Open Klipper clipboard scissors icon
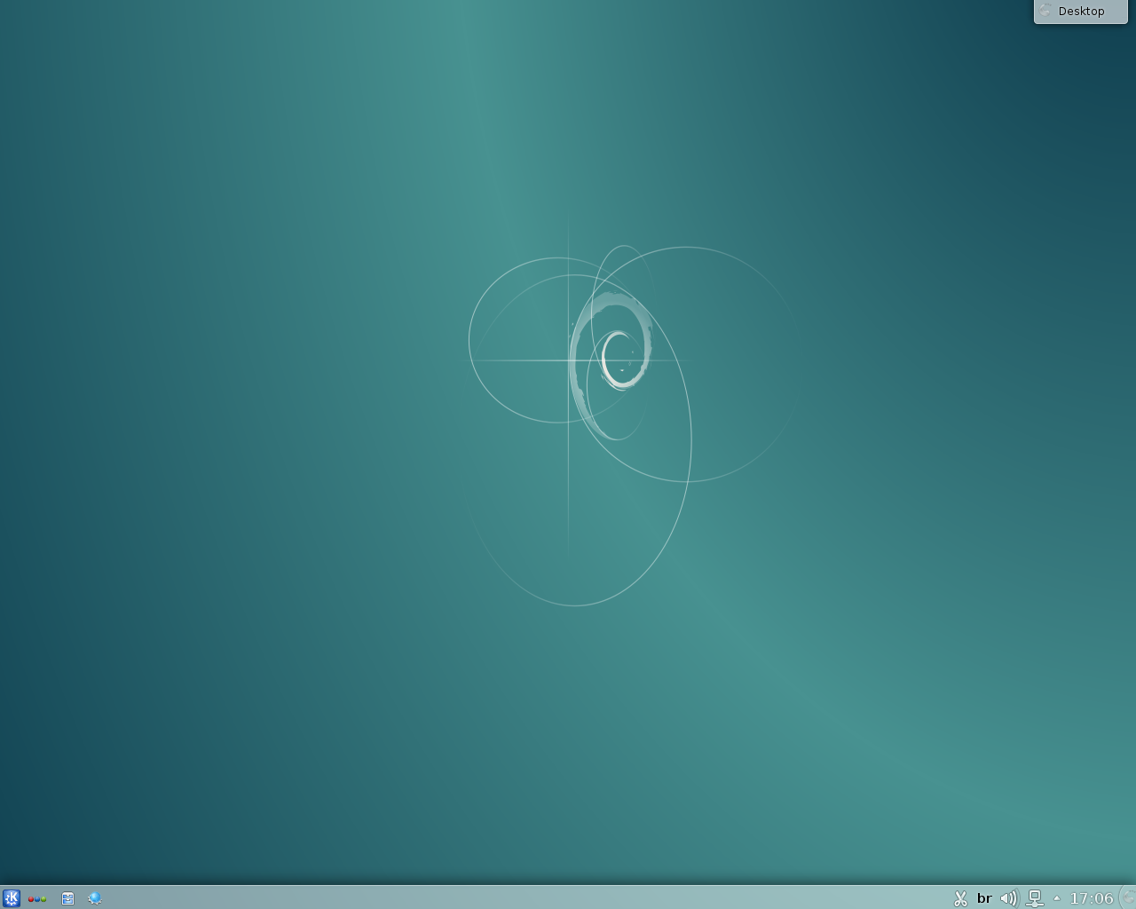 point(960,898)
